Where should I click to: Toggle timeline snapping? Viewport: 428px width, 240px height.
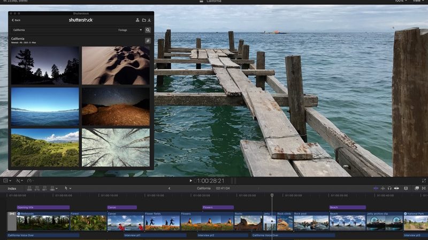(x=396, y=188)
